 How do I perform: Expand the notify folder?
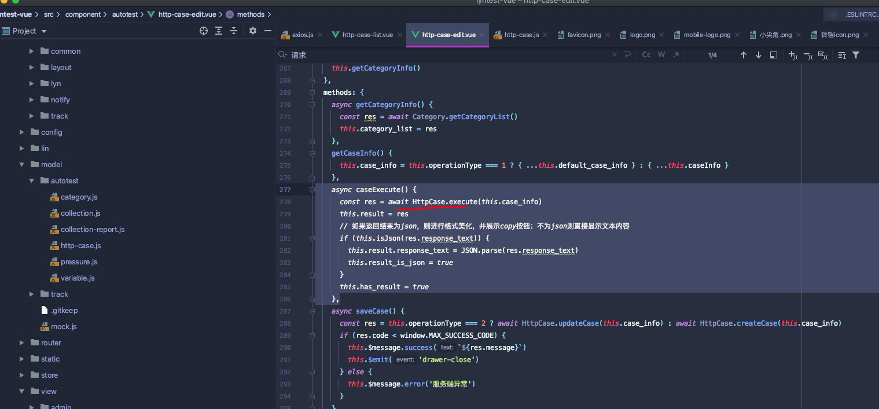pyautogui.click(x=31, y=100)
